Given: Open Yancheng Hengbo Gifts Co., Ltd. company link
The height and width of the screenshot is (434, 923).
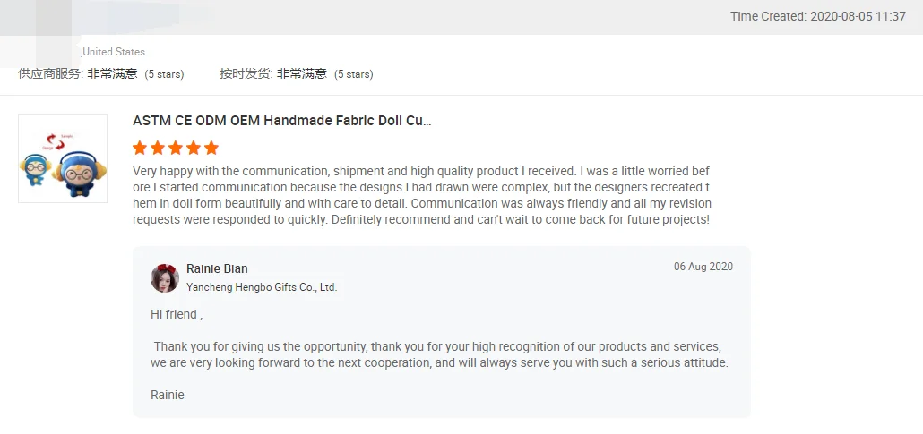Looking at the screenshot, I should [x=262, y=287].
